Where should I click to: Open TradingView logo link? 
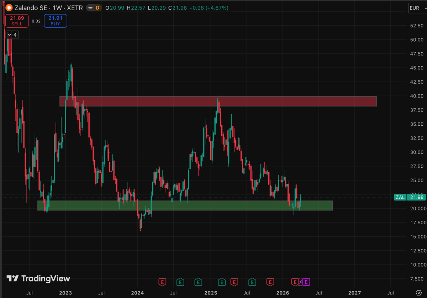(x=38, y=278)
